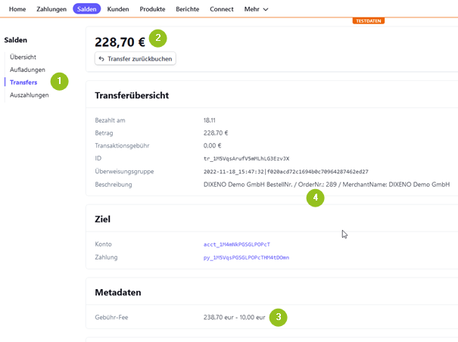Open Übersicht in Salden sidebar
The width and height of the screenshot is (458, 342).
[23, 57]
